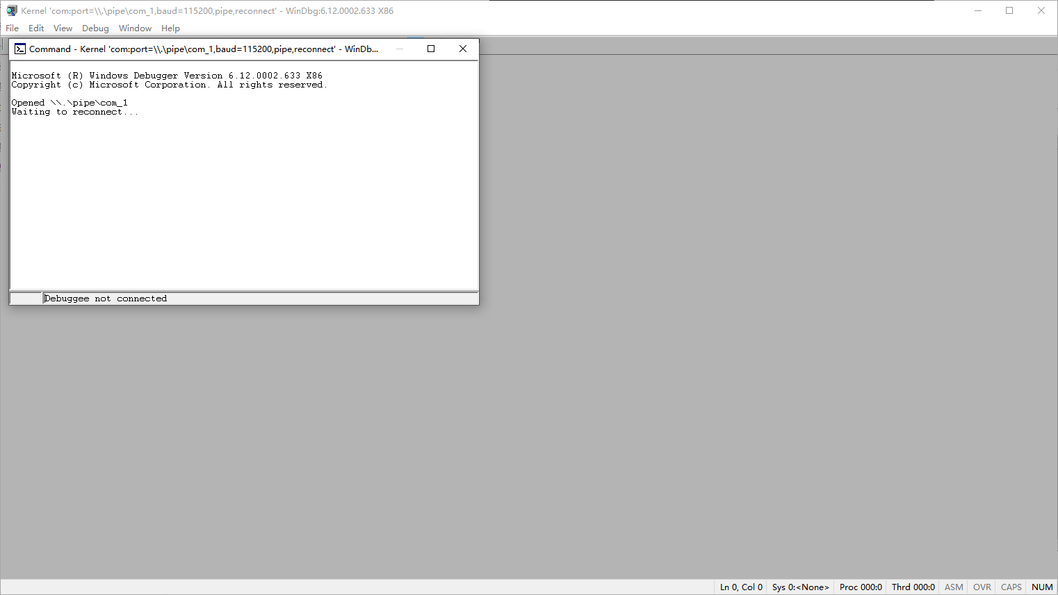
Task: Open the Help menu
Action: tap(170, 28)
